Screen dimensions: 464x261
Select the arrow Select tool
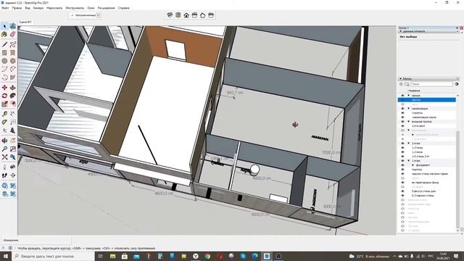[x=4, y=26]
